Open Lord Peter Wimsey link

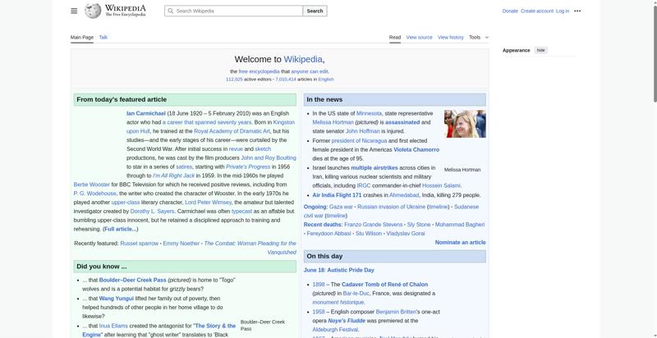point(208,203)
